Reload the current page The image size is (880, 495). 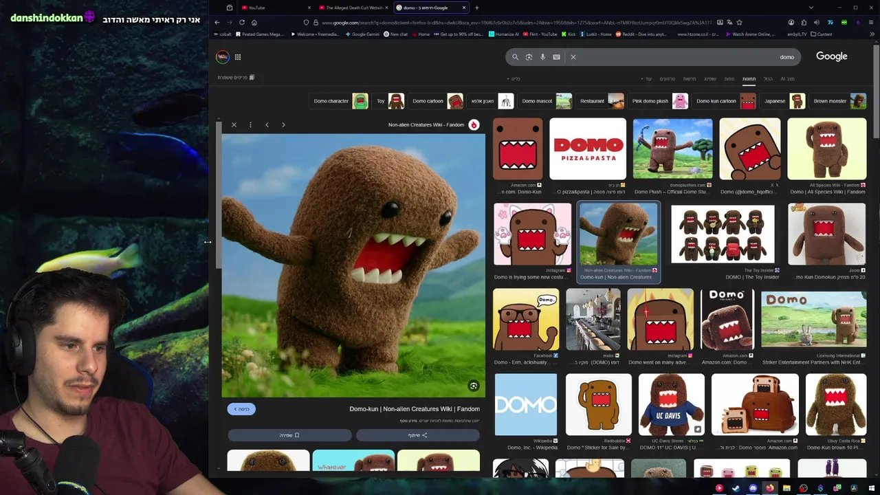242,22
